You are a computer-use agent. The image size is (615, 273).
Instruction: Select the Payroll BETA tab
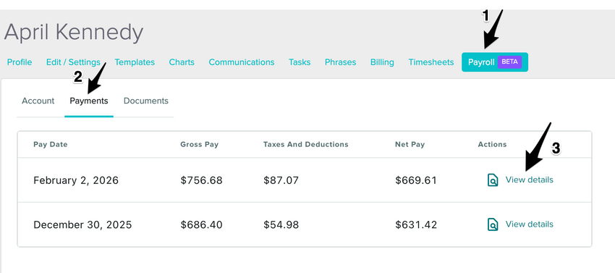[495, 62]
